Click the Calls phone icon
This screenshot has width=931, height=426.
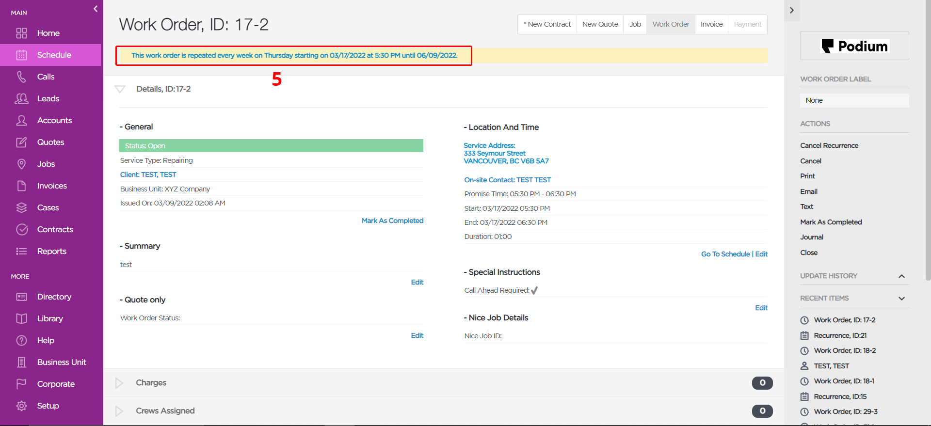(x=21, y=77)
